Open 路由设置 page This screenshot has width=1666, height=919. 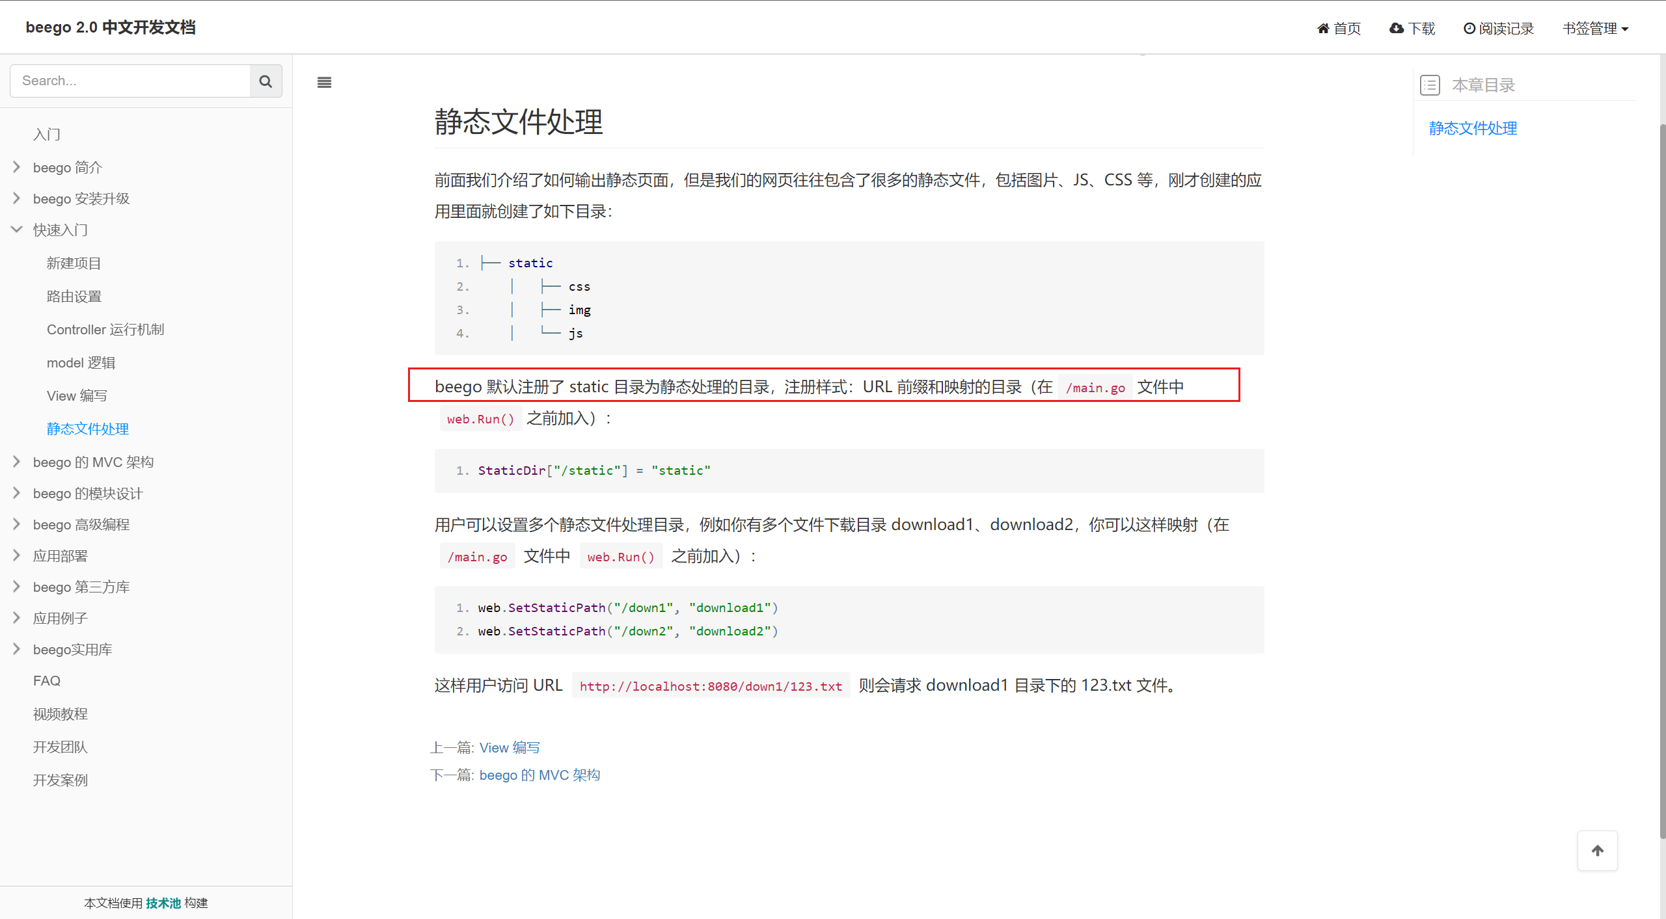point(74,297)
